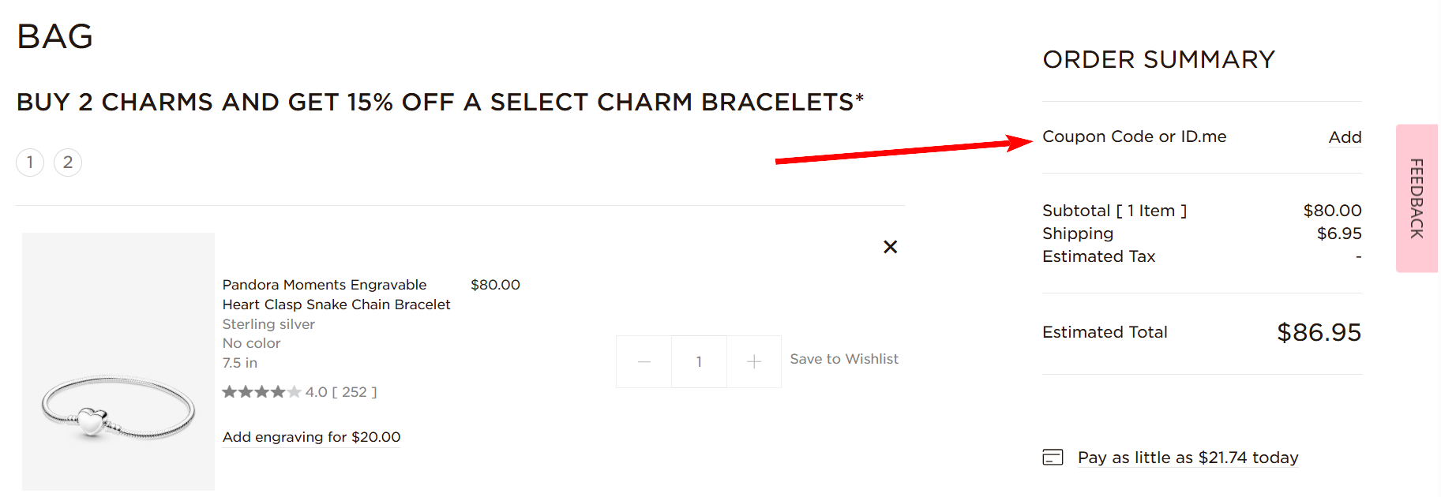This screenshot has width=1441, height=497.
Task: Open the 252 reviews count
Action: [354, 392]
